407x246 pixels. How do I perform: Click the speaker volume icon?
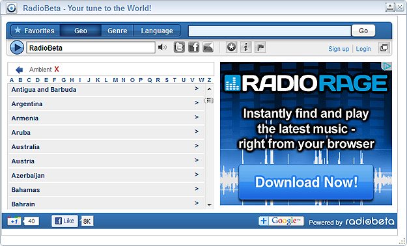point(163,48)
